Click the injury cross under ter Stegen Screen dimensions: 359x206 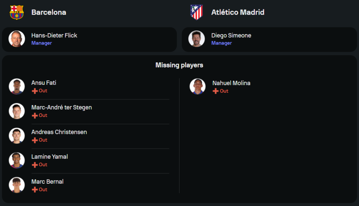(x=35, y=116)
